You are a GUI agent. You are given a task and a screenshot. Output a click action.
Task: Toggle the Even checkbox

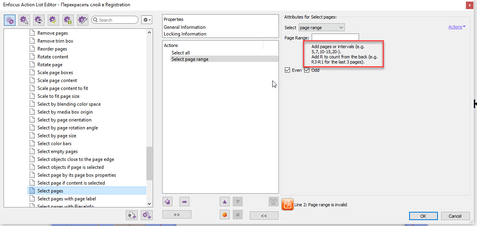coord(288,70)
